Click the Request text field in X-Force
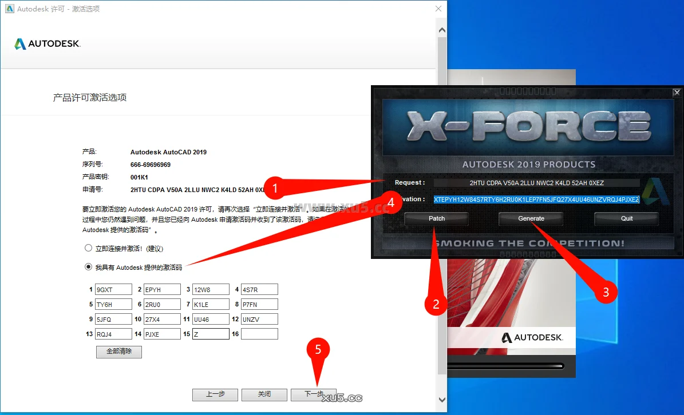 point(536,183)
